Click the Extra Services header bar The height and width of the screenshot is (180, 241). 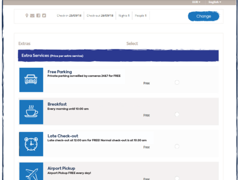[x=118, y=56]
